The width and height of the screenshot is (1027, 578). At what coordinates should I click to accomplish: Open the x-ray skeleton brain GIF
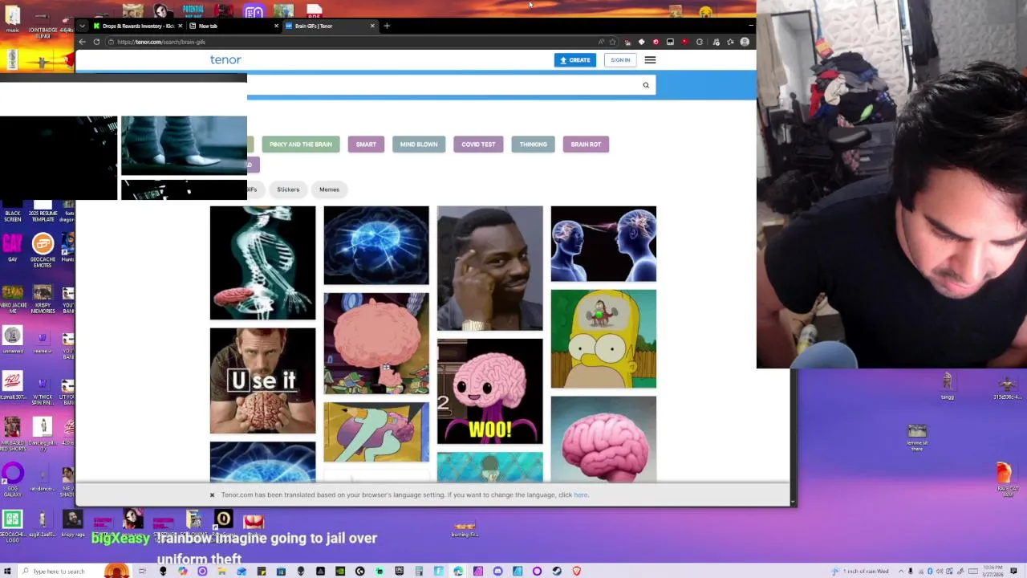pos(262,263)
